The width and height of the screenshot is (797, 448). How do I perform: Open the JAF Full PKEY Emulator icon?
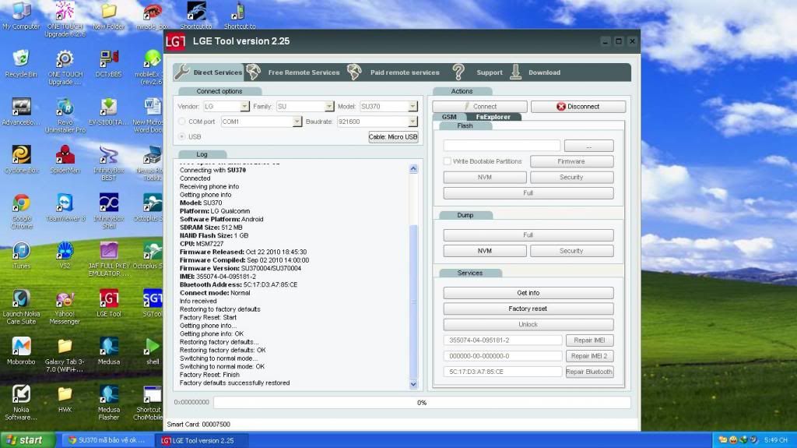click(x=109, y=259)
